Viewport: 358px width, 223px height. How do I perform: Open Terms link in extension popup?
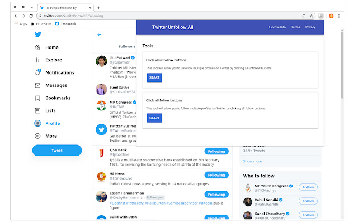pyautogui.click(x=295, y=27)
